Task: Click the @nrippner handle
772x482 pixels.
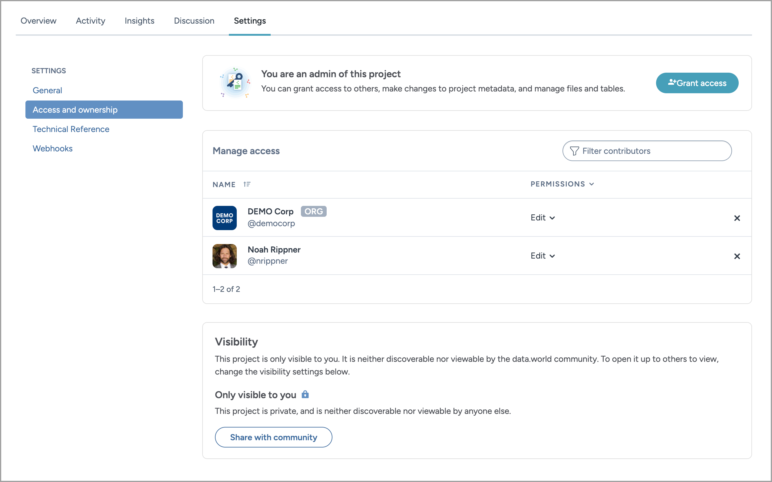Action: point(268,261)
